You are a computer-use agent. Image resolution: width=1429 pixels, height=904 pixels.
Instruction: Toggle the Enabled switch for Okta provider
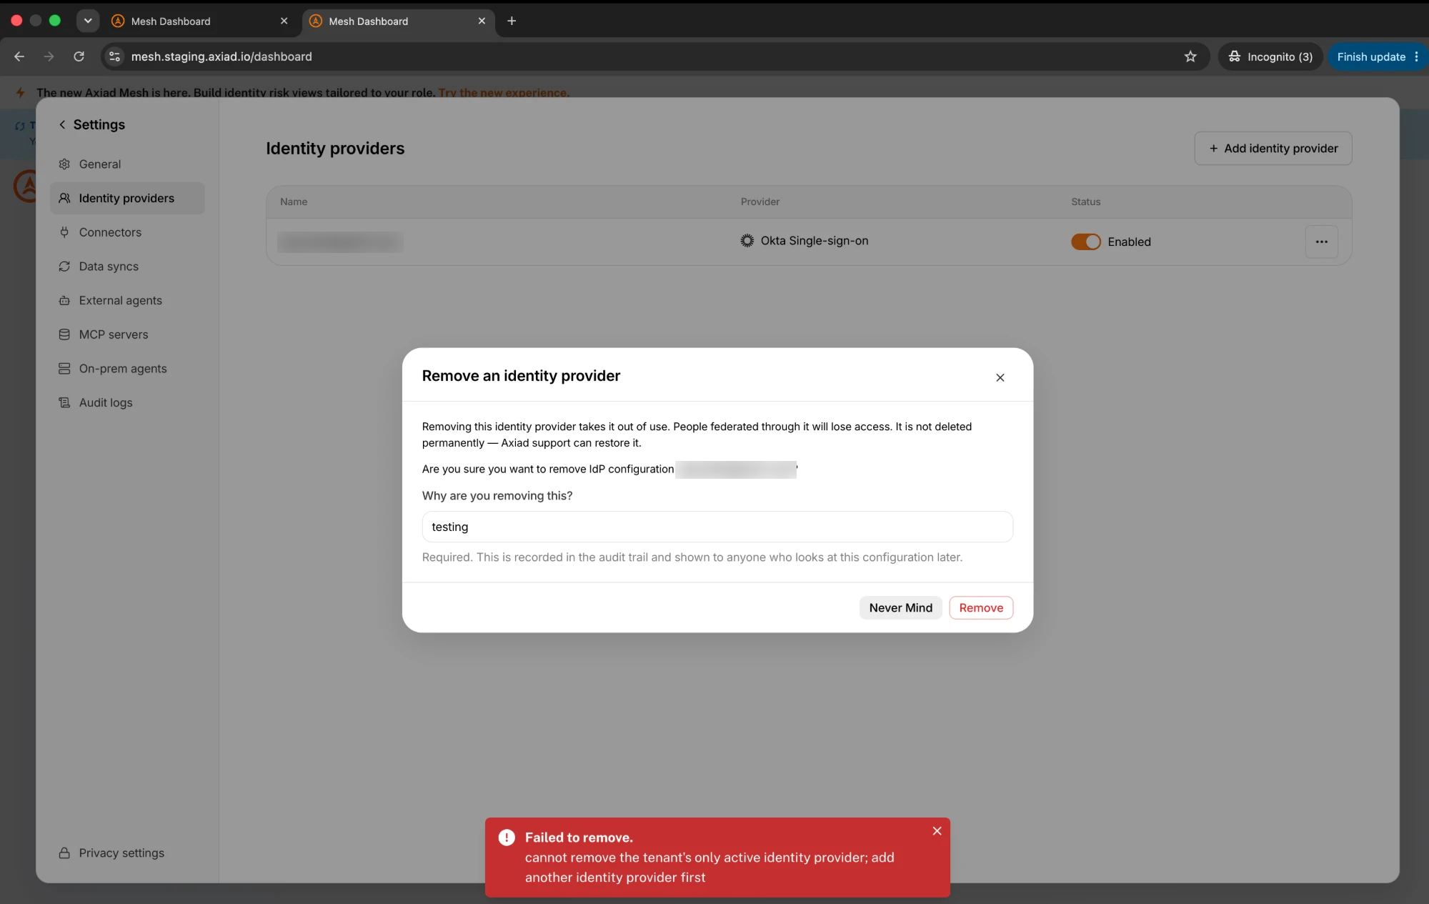(x=1085, y=242)
